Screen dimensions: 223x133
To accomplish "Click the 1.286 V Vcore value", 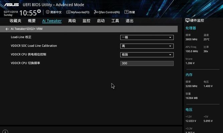I will [190, 63].
